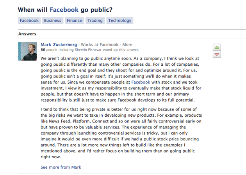Open Mark Zuckerberg's profile photo
The image size is (246, 175).
27,51
